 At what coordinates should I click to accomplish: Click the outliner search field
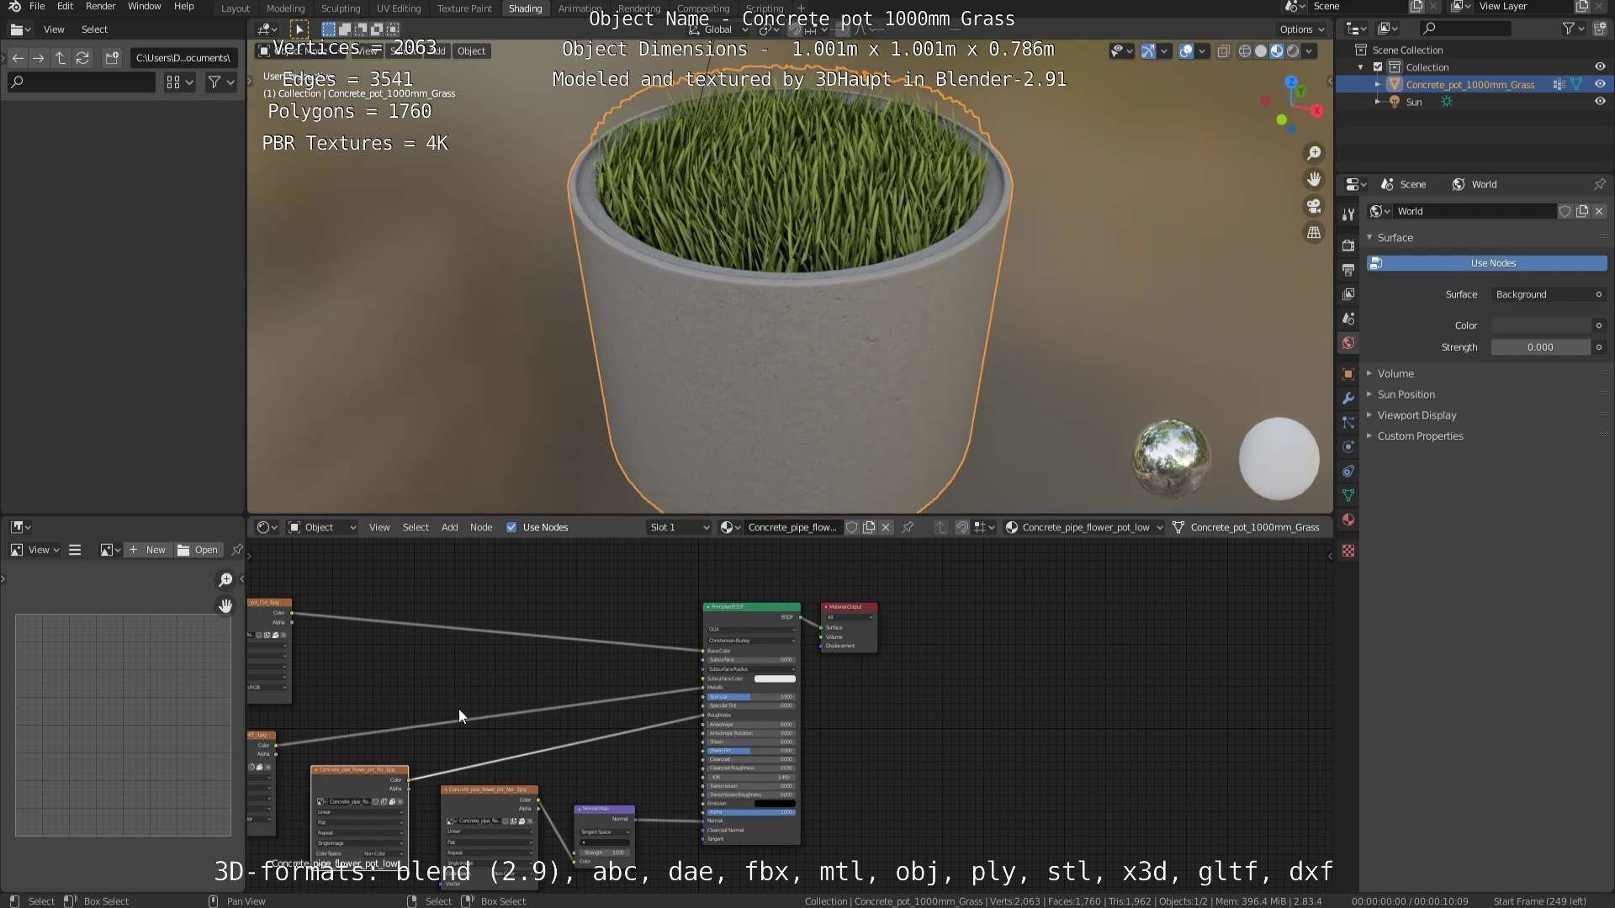pyautogui.click(x=1464, y=29)
